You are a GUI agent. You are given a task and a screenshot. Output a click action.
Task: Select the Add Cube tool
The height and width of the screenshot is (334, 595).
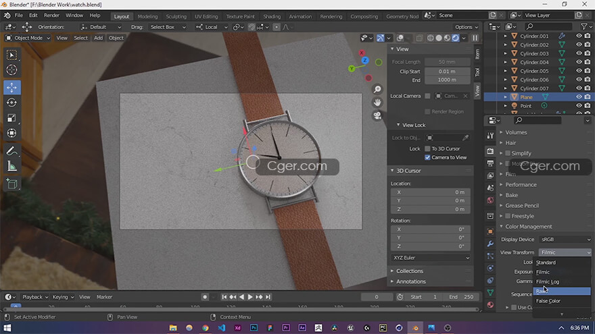[11, 184]
